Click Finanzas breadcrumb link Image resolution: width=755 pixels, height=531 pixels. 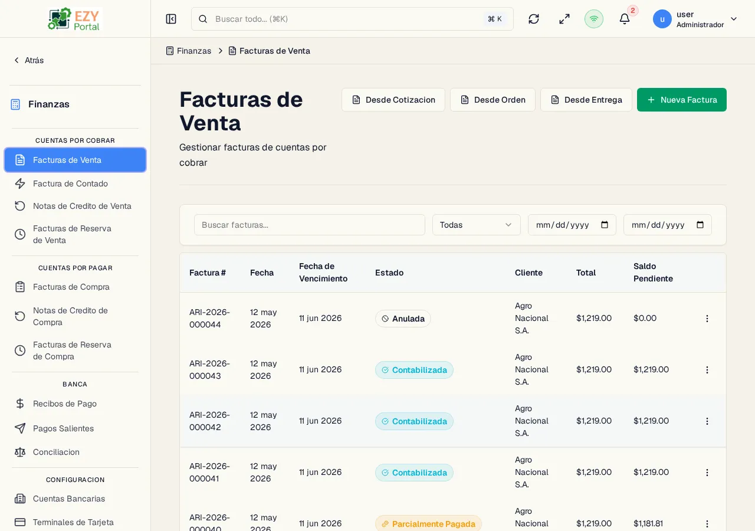188,51
